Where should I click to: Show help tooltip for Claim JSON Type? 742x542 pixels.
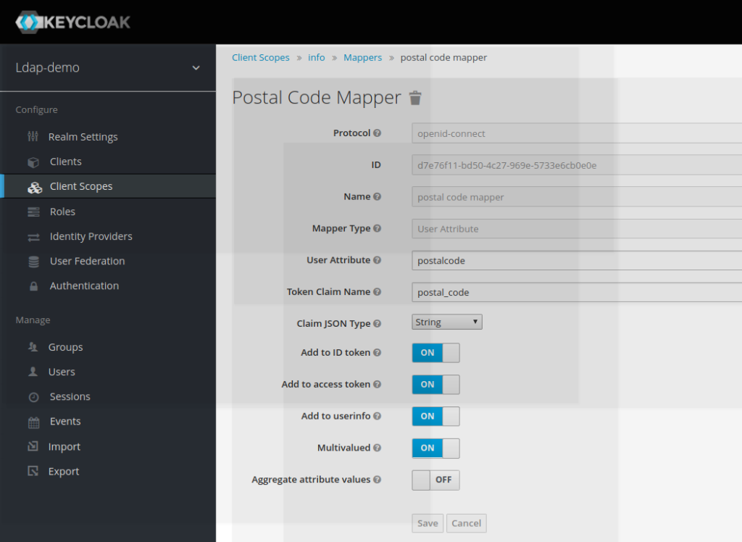[x=377, y=323]
